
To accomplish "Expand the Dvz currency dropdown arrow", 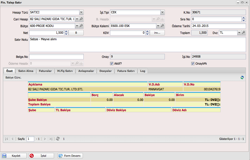I will click(239, 32).
